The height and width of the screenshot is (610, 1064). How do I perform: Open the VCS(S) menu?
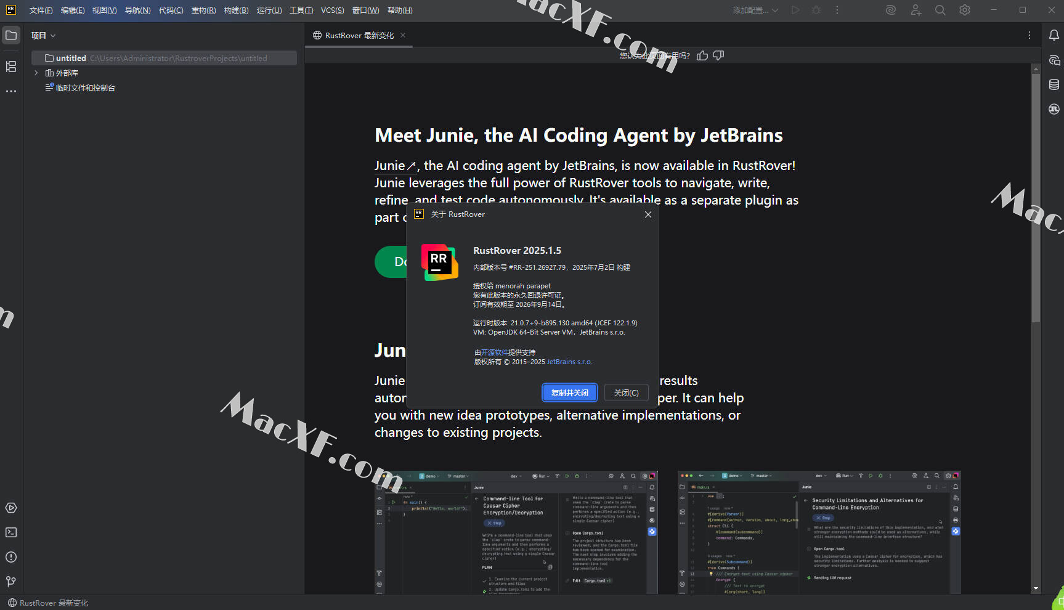pyautogui.click(x=332, y=10)
